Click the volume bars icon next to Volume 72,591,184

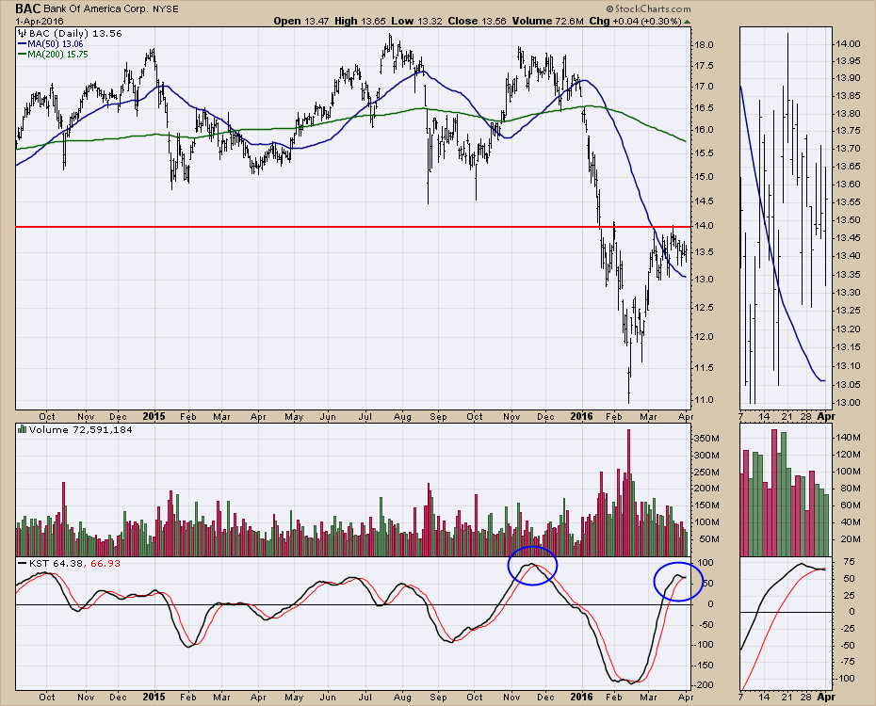point(23,429)
